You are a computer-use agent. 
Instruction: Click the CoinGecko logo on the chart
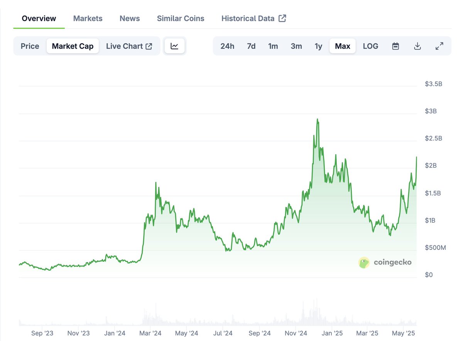coord(385,263)
